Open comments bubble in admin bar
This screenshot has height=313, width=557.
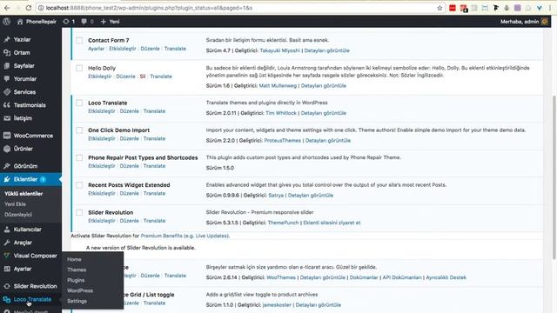(x=87, y=22)
